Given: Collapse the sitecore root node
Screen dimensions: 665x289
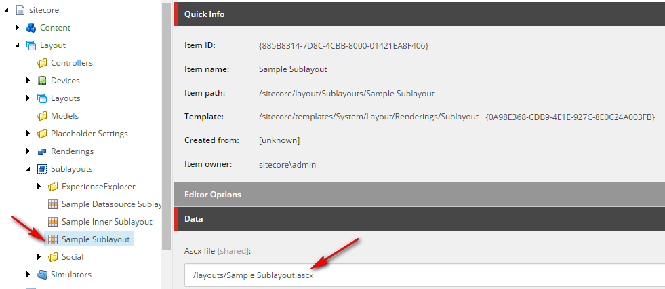Looking at the screenshot, I should (x=6, y=10).
